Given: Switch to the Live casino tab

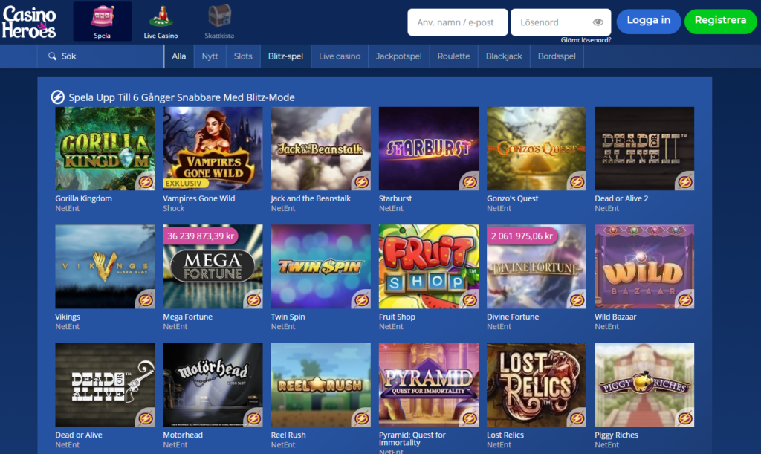Looking at the screenshot, I should point(340,56).
